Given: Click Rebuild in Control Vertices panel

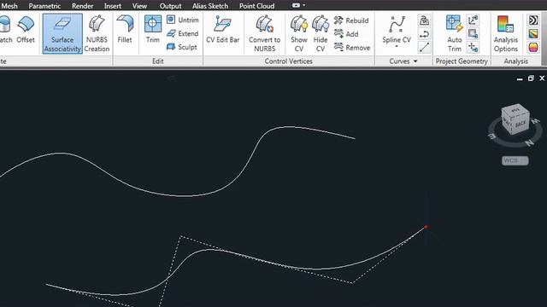Looking at the screenshot, I should (351, 20).
